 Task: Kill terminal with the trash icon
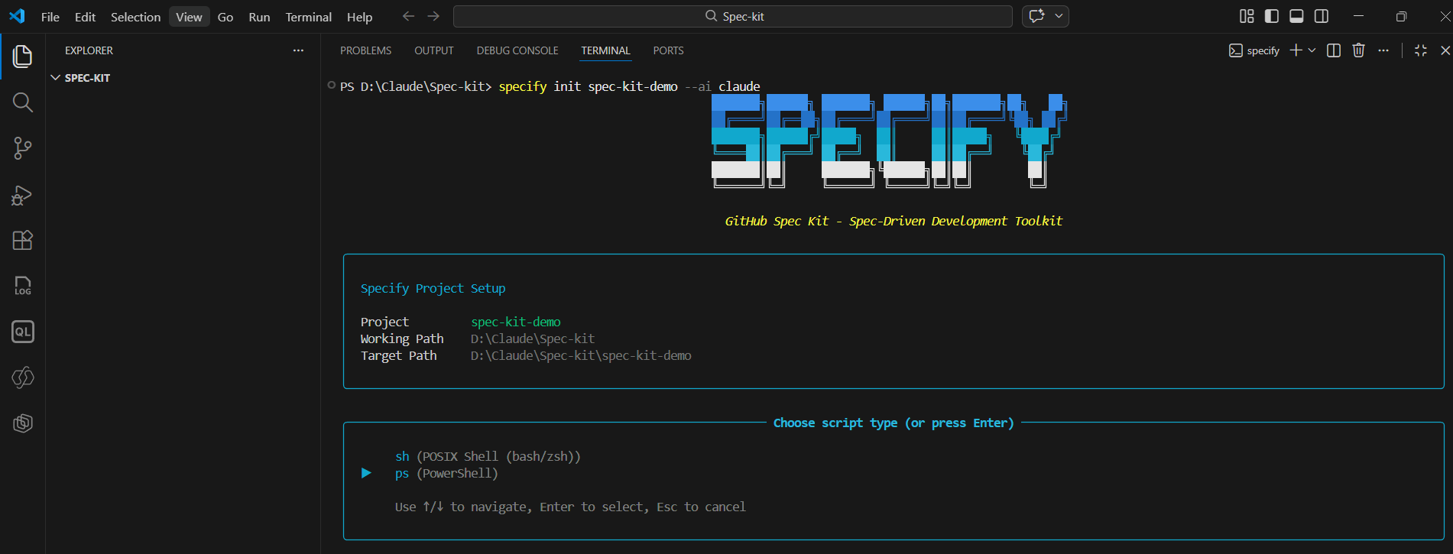1358,50
